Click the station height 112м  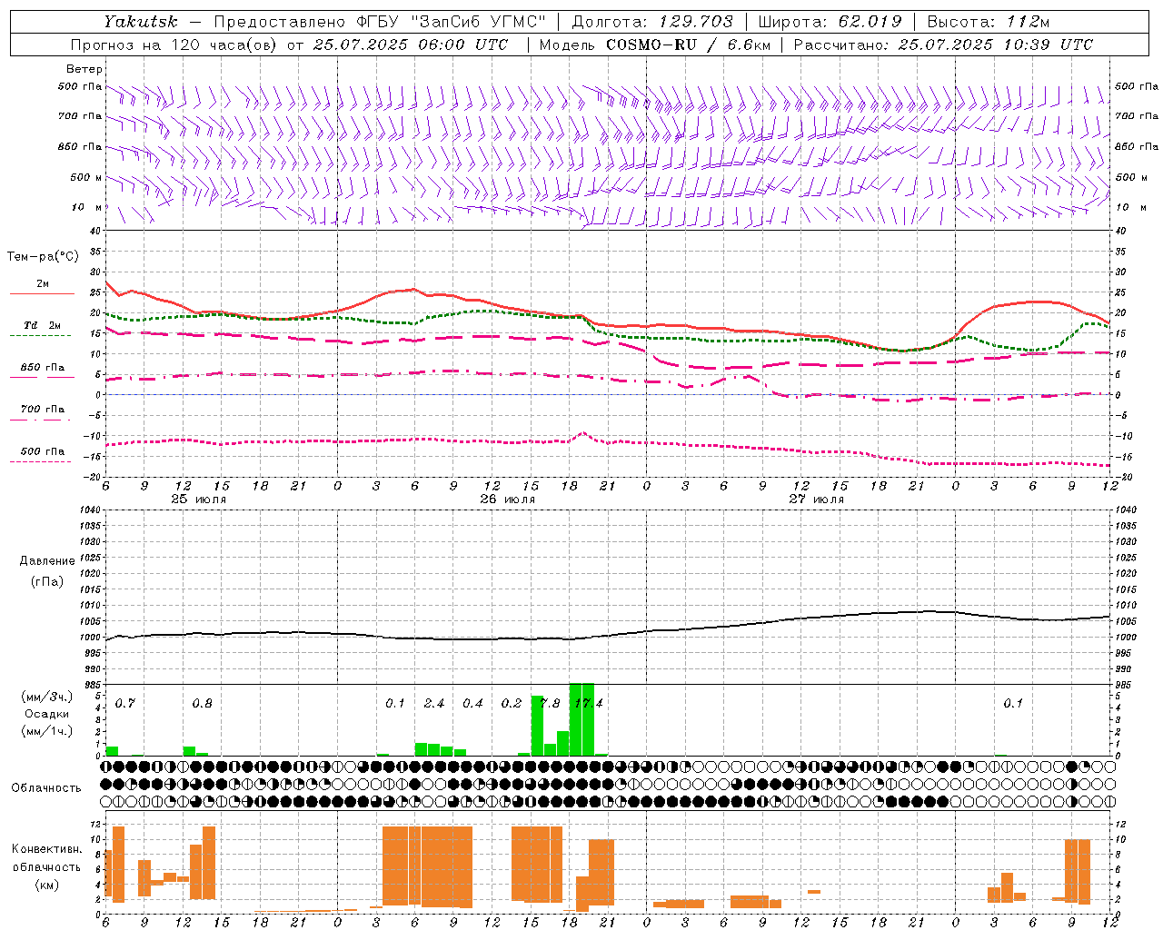(1028, 22)
